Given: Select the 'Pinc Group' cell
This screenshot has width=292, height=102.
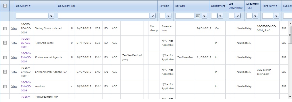Looking at the screenshot, I should 154,28.
